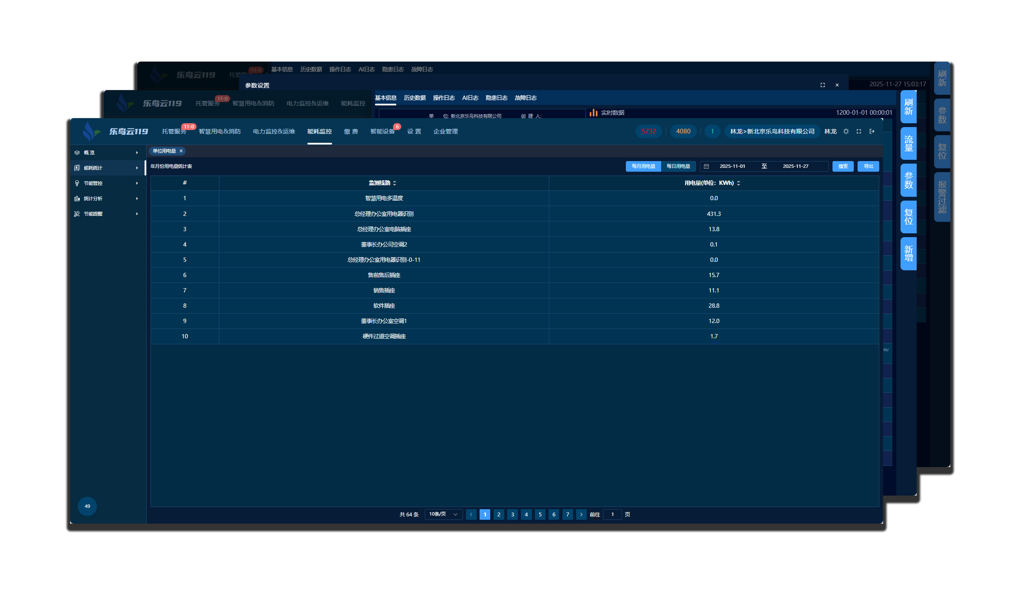Click the theme switch sun icon
The height and width of the screenshot is (595, 1020).
click(x=846, y=131)
